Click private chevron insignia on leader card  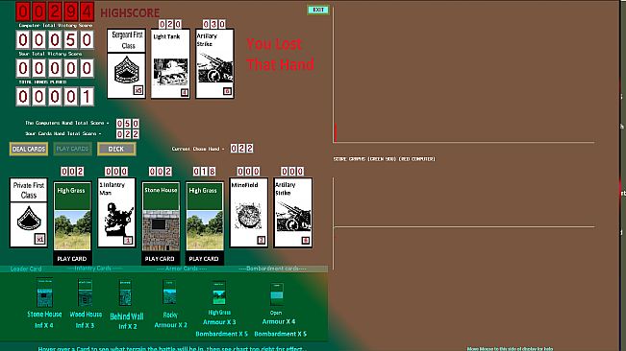(28, 219)
